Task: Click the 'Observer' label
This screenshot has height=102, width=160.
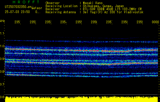Action: click(53, 3)
